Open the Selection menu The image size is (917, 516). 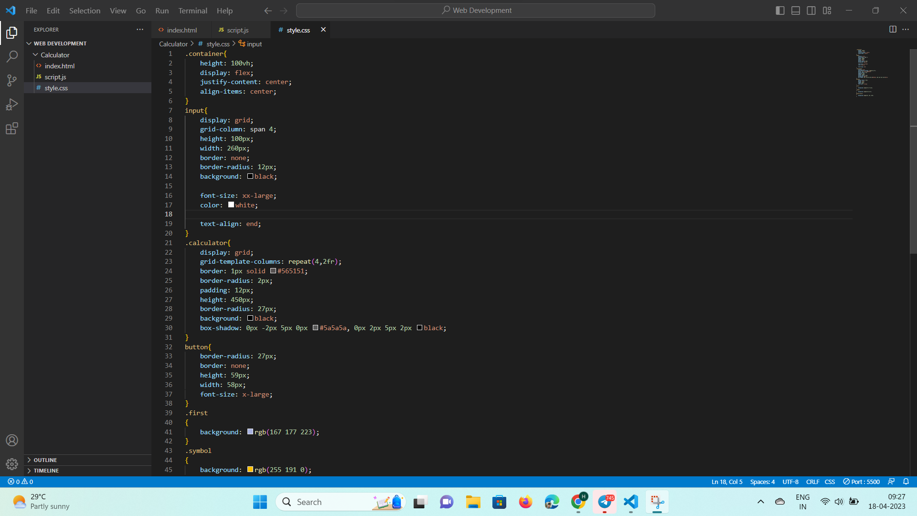point(85,11)
